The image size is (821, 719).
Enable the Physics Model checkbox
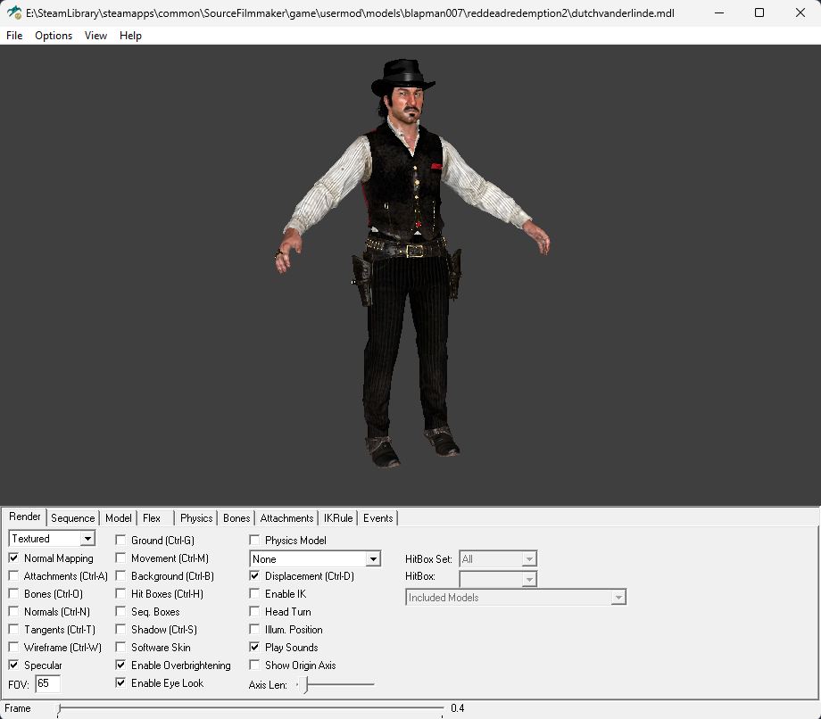tap(254, 540)
